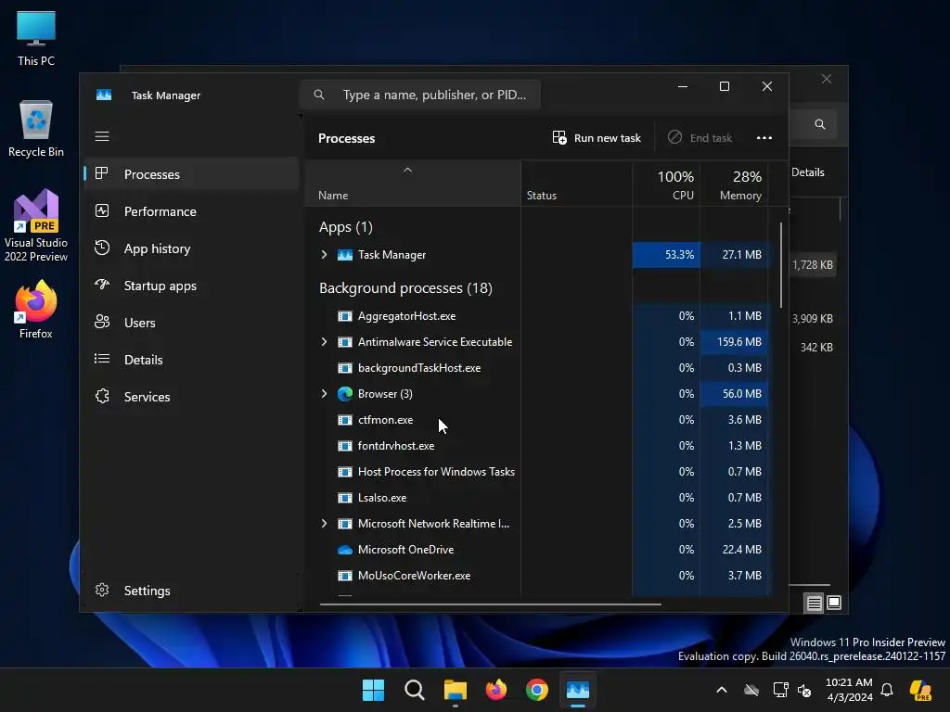This screenshot has height=712, width=950.
Task: Click the 53.3% CPU cell
Action: pyautogui.click(x=666, y=255)
